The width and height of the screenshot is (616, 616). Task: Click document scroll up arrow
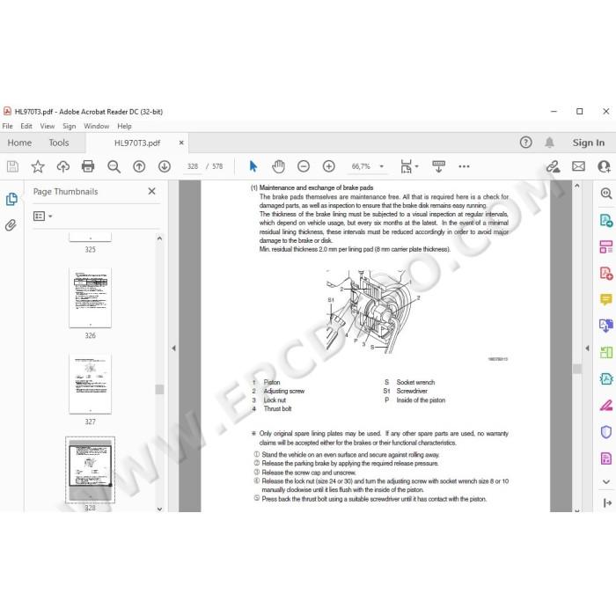tap(576, 186)
